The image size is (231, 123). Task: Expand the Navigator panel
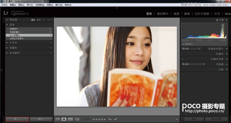click(x=7, y=20)
